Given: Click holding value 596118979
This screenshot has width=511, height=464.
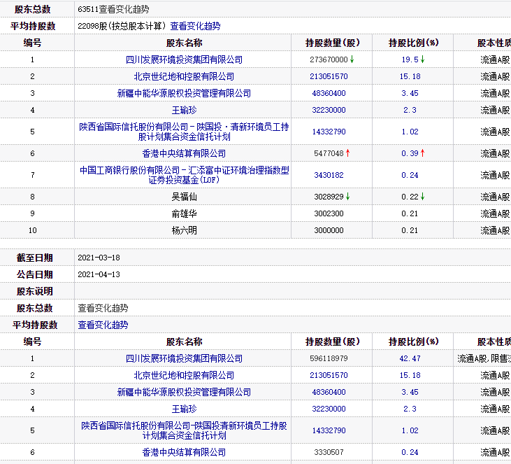Looking at the screenshot, I should [329, 358].
